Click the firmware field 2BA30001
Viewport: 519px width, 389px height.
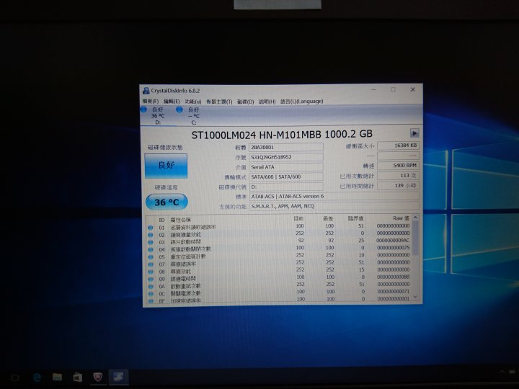286,147
